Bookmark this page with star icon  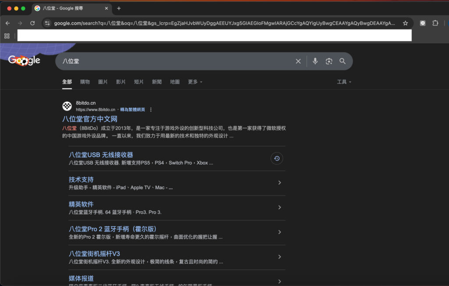point(406,23)
